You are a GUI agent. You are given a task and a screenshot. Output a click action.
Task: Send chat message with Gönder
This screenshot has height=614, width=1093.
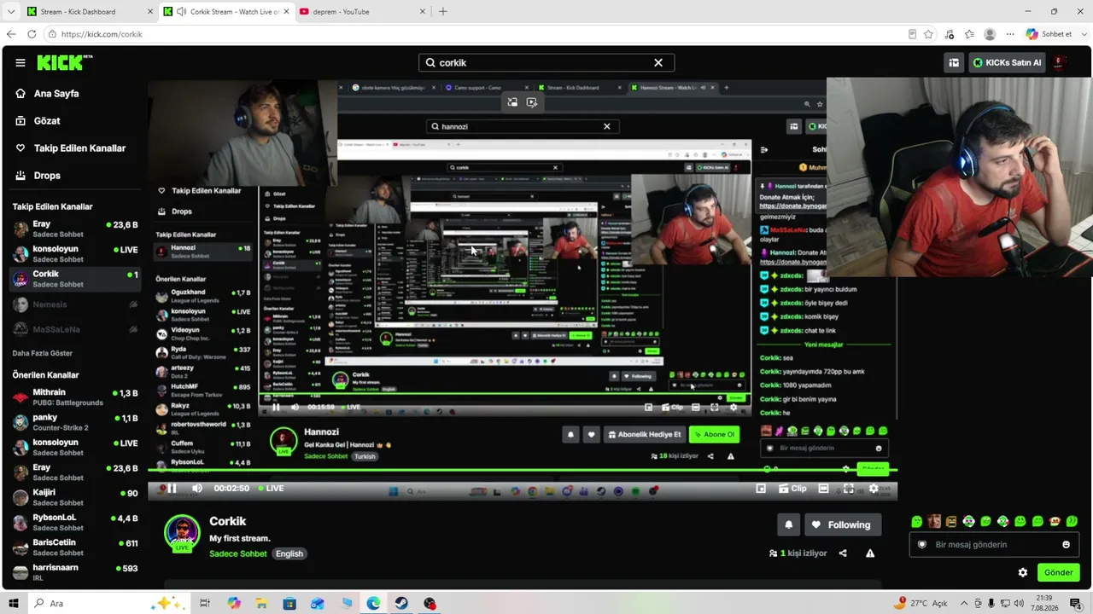point(1058,572)
